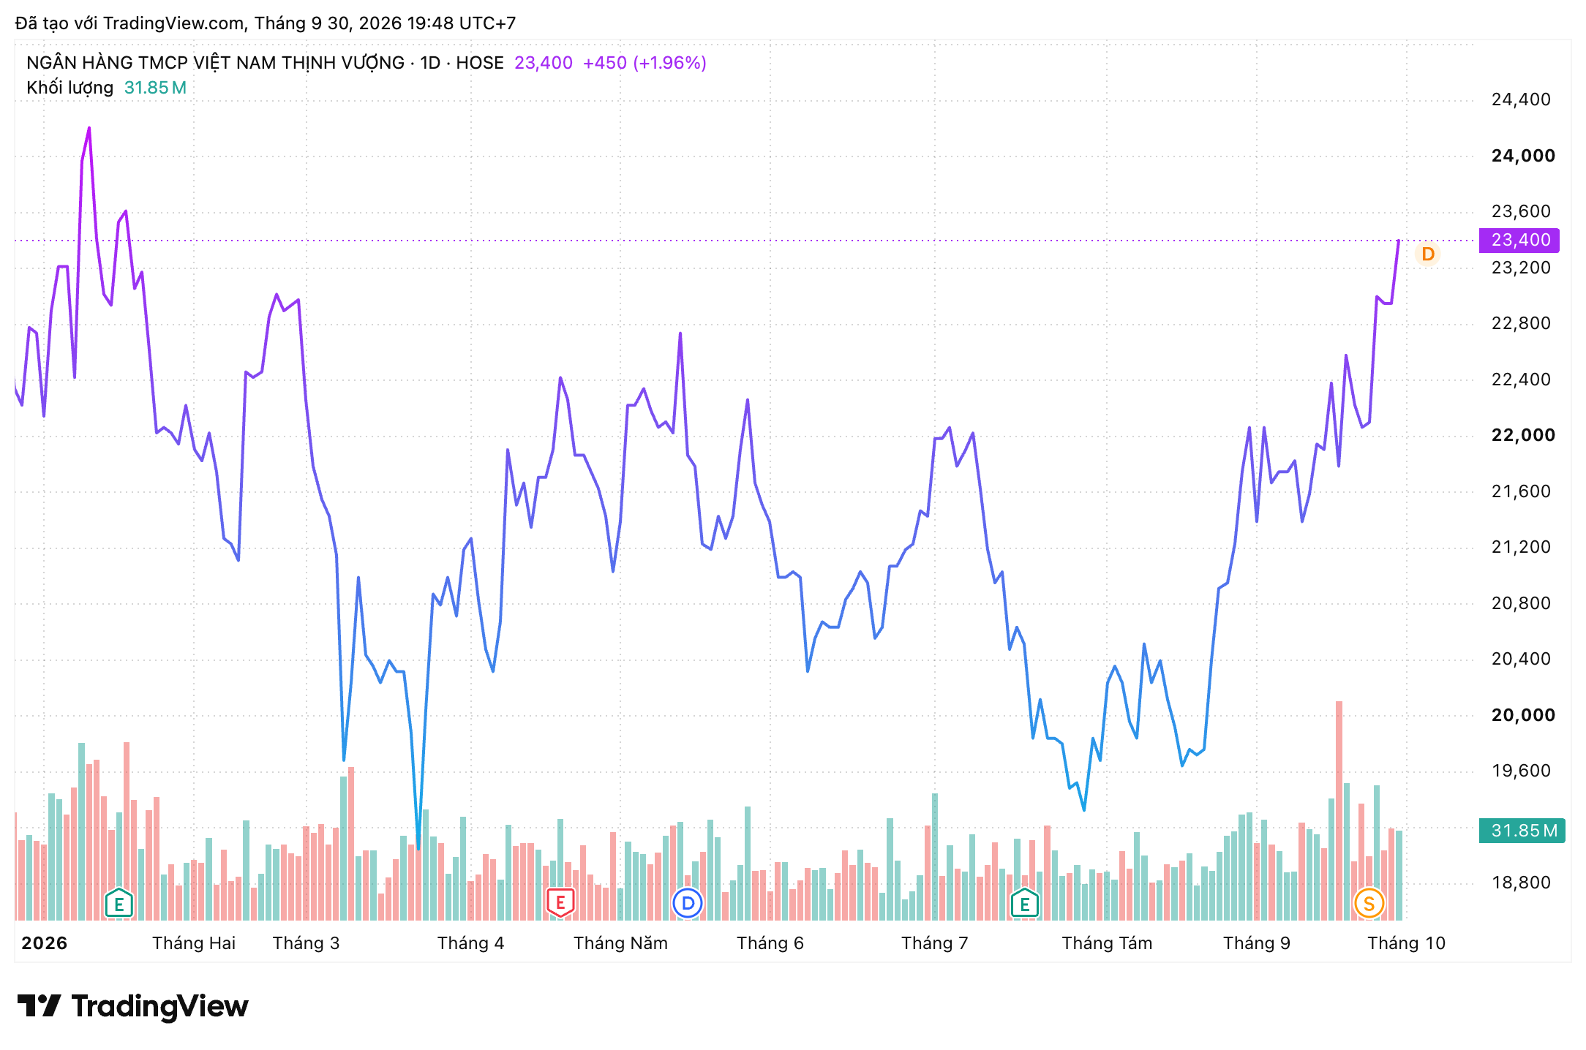
Task: Click the Tháng Tám label on the time axis
Action: coord(1107,943)
